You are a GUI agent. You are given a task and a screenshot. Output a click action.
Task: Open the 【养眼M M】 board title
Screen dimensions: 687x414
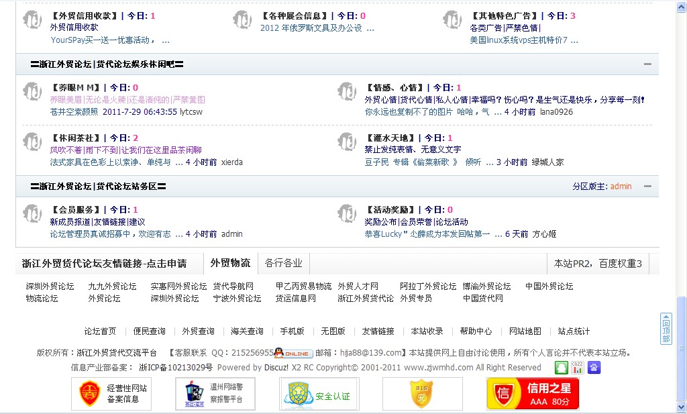click(75, 88)
